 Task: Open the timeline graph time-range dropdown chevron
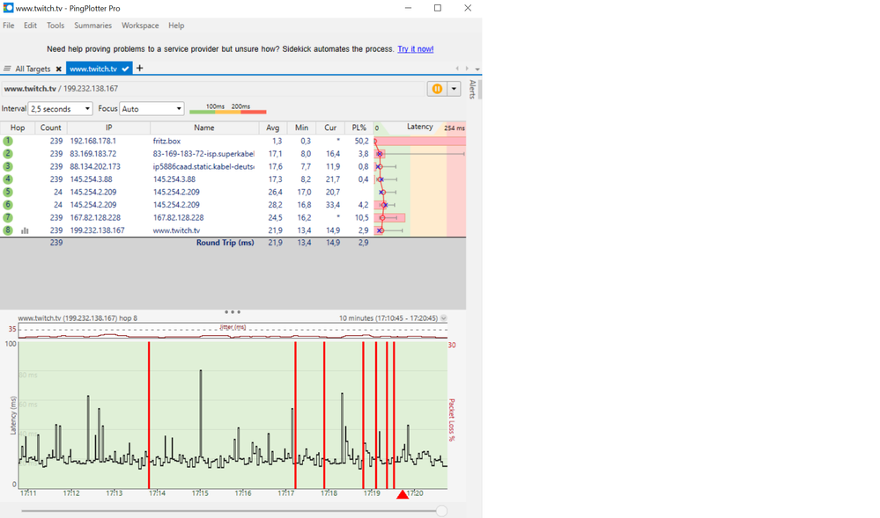pos(443,317)
